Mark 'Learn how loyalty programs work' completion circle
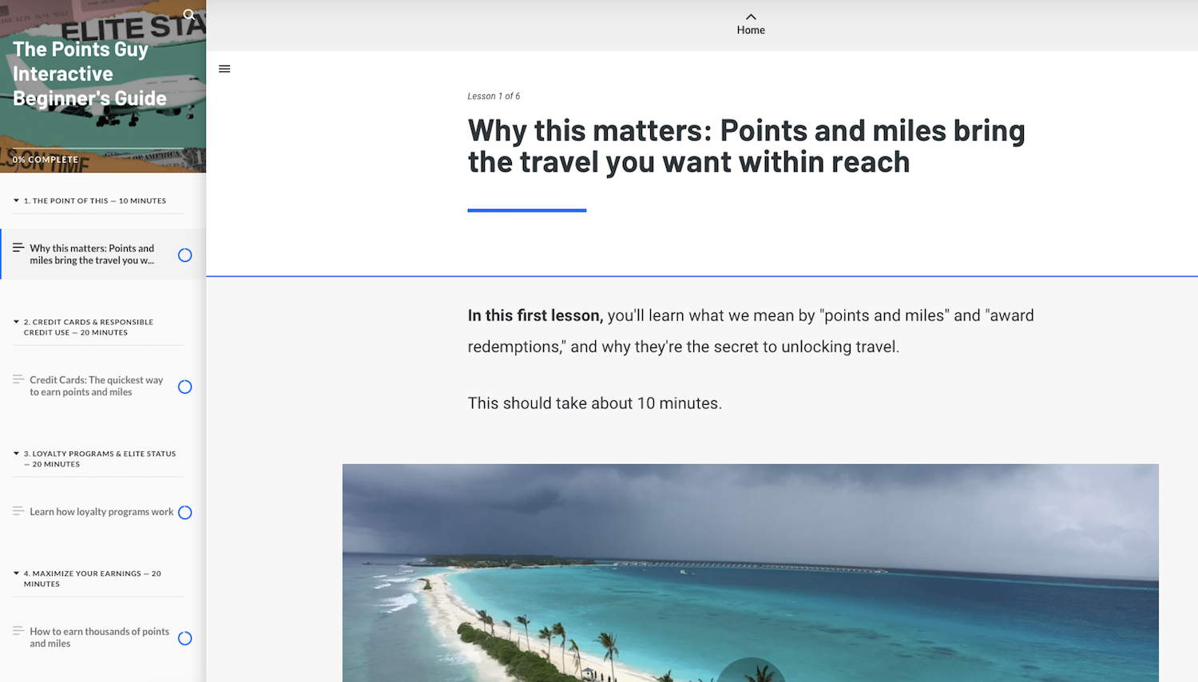Image resolution: width=1198 pixels, height=682 pixels. 184,512
